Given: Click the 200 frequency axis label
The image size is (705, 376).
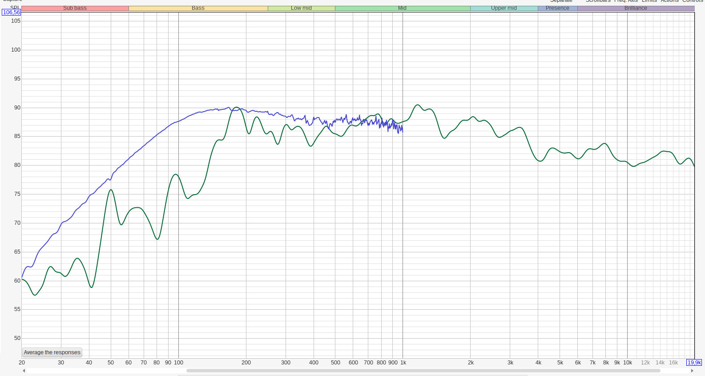Looking at the screenshot, I should (x=246, y=363).
